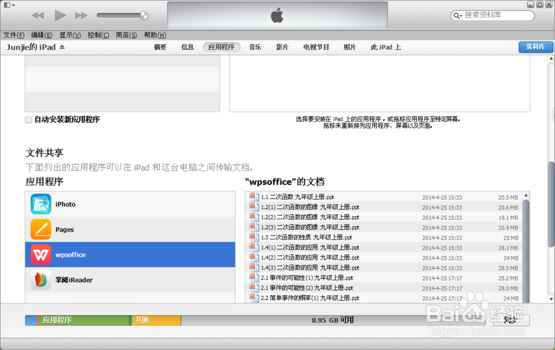Viewport: 555px width, 350px height.
Task: Click the previous track rewind button
Action: (x=38, y=15)
